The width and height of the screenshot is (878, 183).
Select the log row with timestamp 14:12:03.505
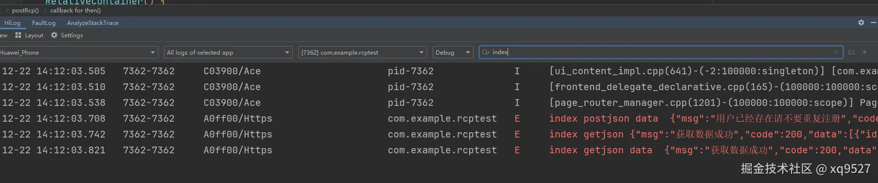(x=439, y=71)
